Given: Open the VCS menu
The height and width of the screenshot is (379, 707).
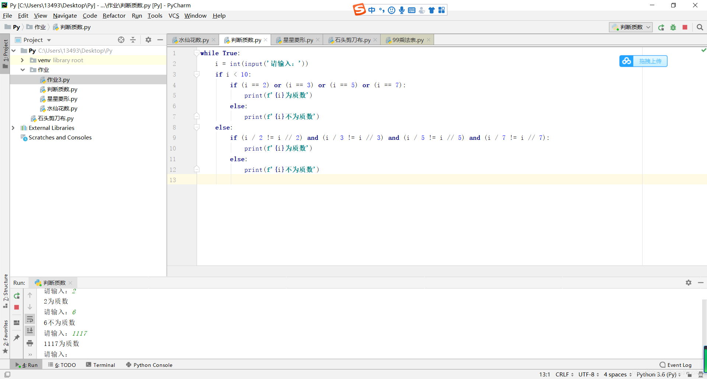Looking at the screenshot, I should point(174,15).
